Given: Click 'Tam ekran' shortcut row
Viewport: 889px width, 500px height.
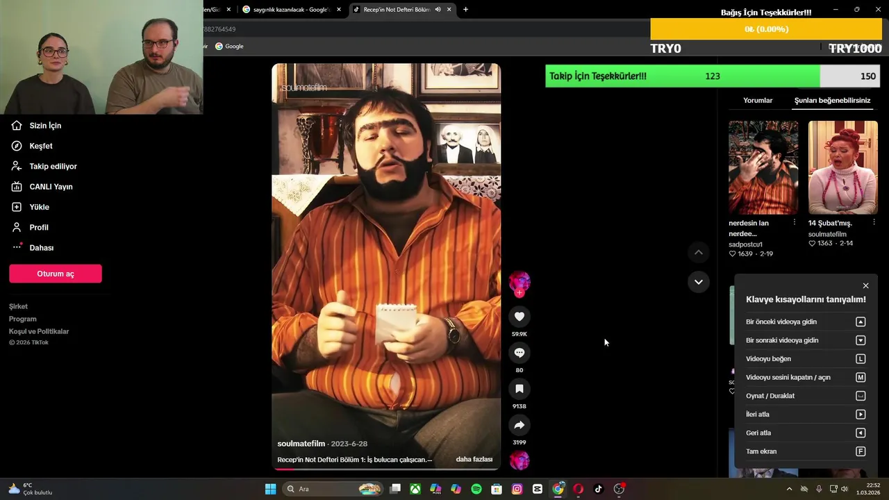Looking at the screenshot, I should (806, 451).
